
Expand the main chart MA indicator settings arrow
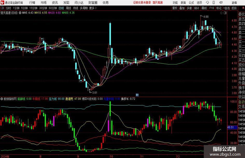pyautogui.click(x=20, y=13)
